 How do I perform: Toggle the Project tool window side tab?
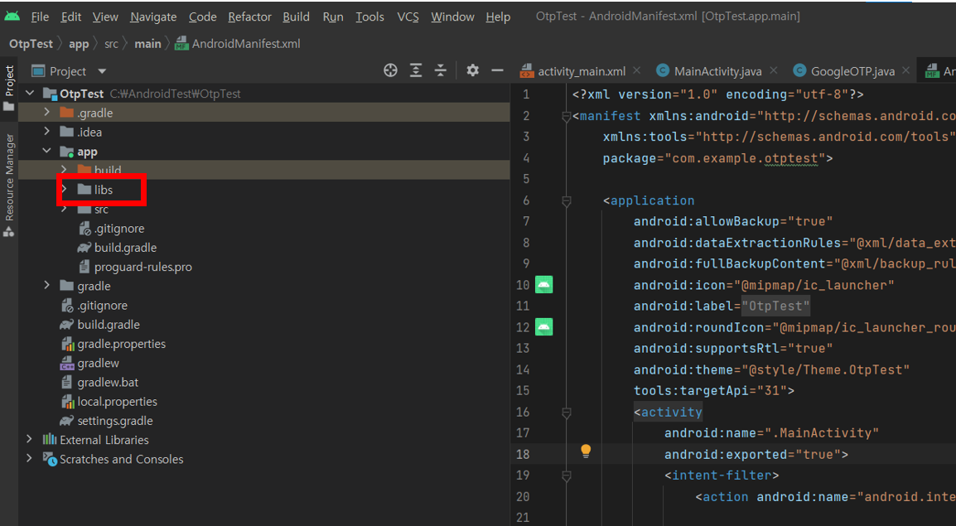pos(9,89)
